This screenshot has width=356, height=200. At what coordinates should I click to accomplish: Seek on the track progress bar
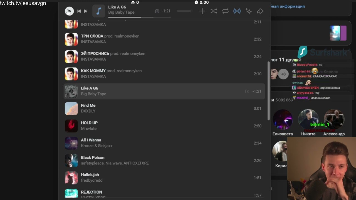coord(139,17)
